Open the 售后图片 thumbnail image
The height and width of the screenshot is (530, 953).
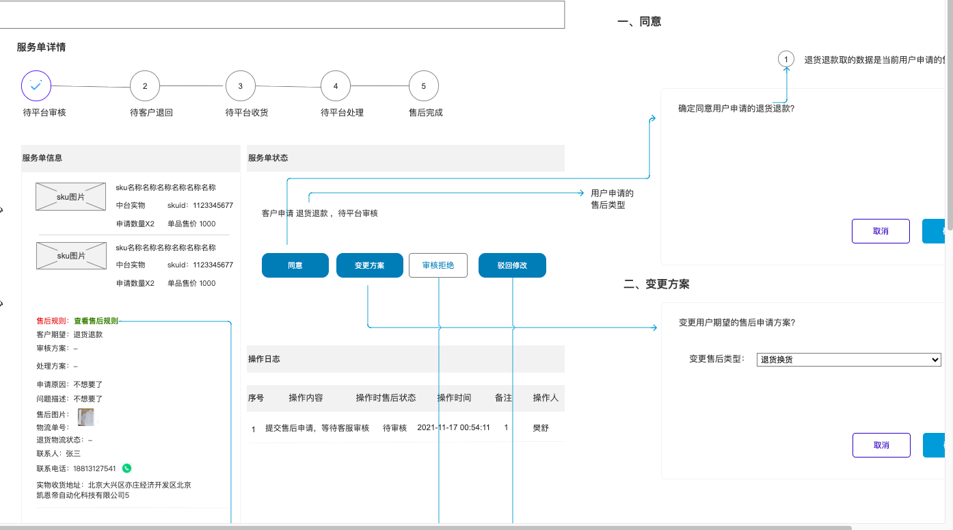85,416
